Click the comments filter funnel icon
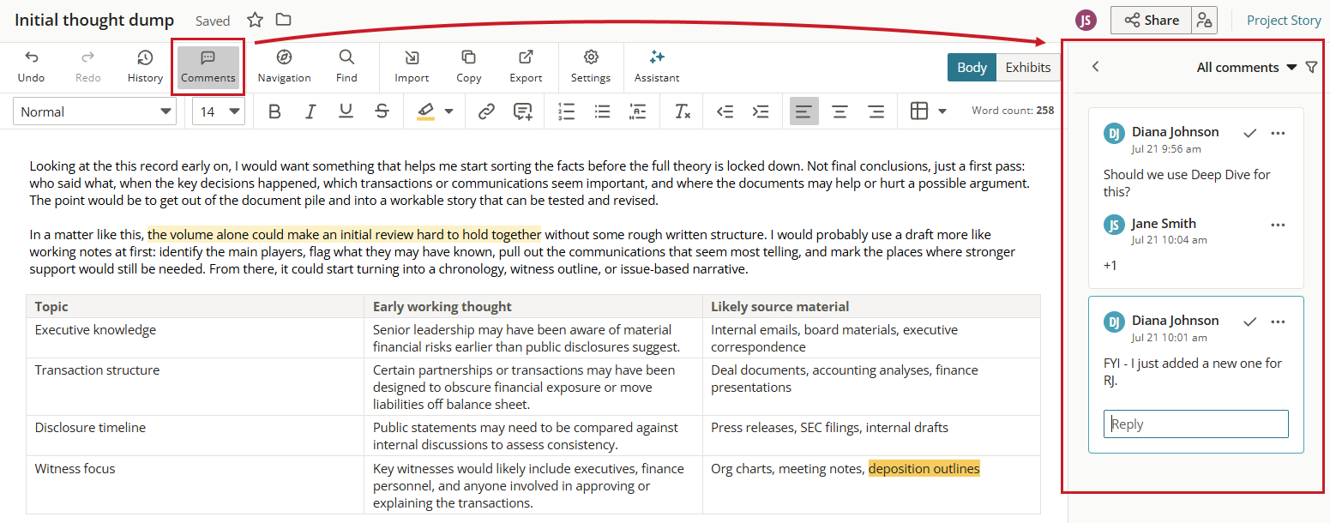Screen dimensions: 1330x523 [x=1311, y=67]
